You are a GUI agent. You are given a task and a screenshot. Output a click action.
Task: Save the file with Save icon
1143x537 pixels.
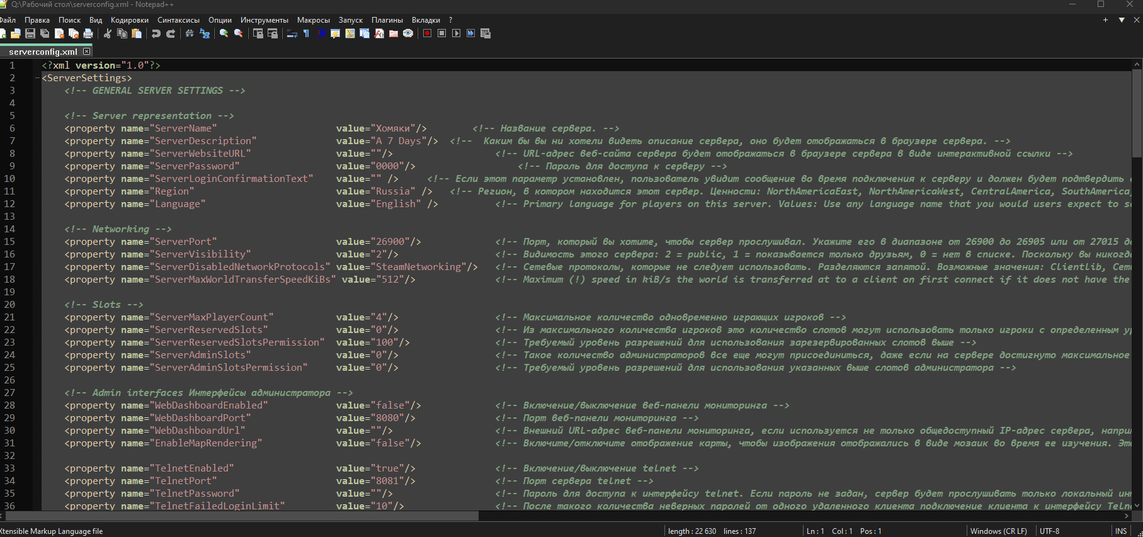pyautogui.click(x=30, y=33)
